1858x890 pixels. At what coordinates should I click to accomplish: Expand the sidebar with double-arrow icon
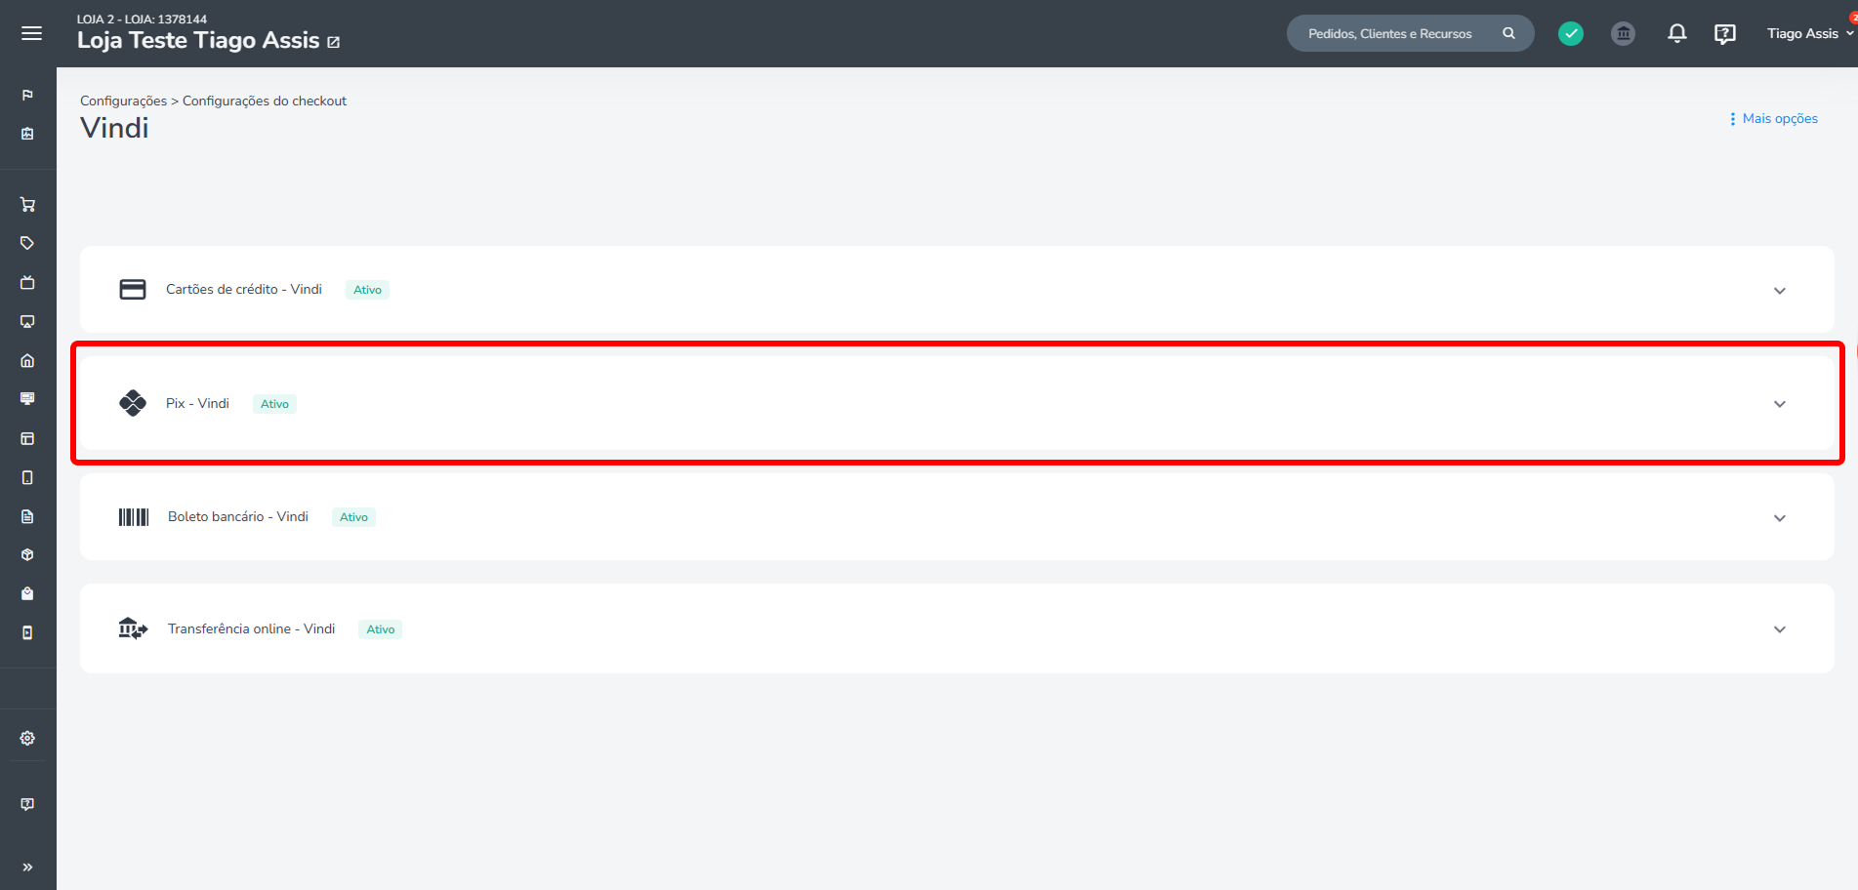[x=27, y=867]
